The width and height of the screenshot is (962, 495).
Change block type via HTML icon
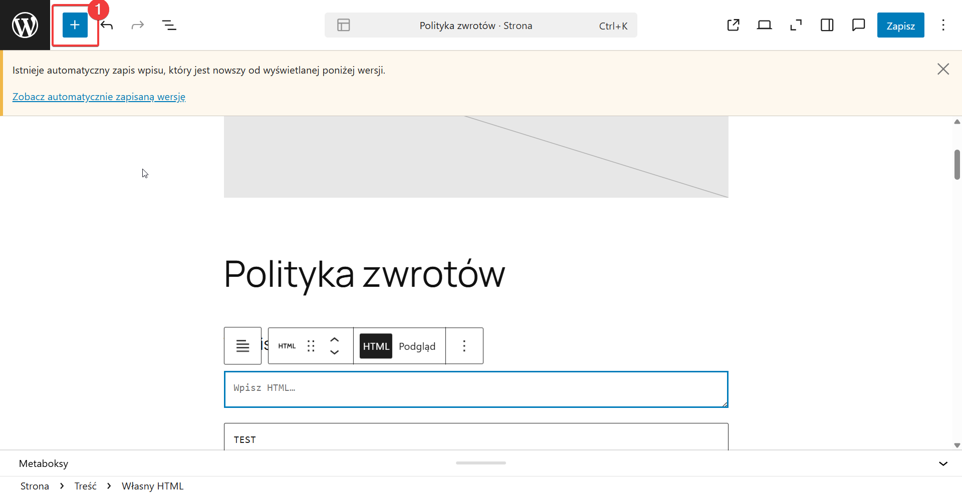point(287,346)
